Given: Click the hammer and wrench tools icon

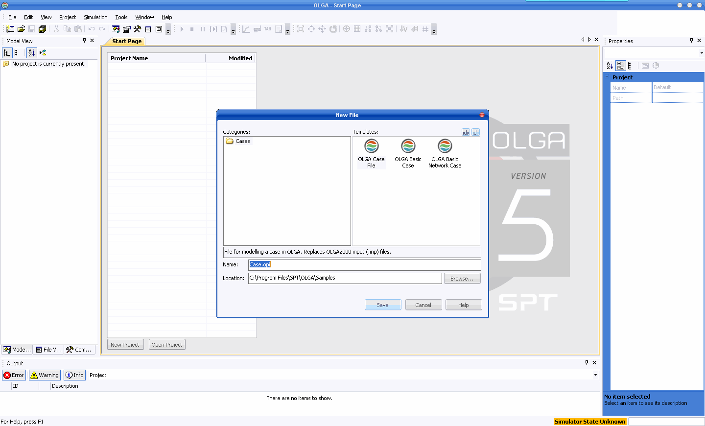Looking at the screenshot, I should (138, 29).
